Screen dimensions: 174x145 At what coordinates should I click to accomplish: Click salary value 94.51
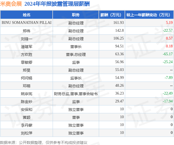click(119, 46)
